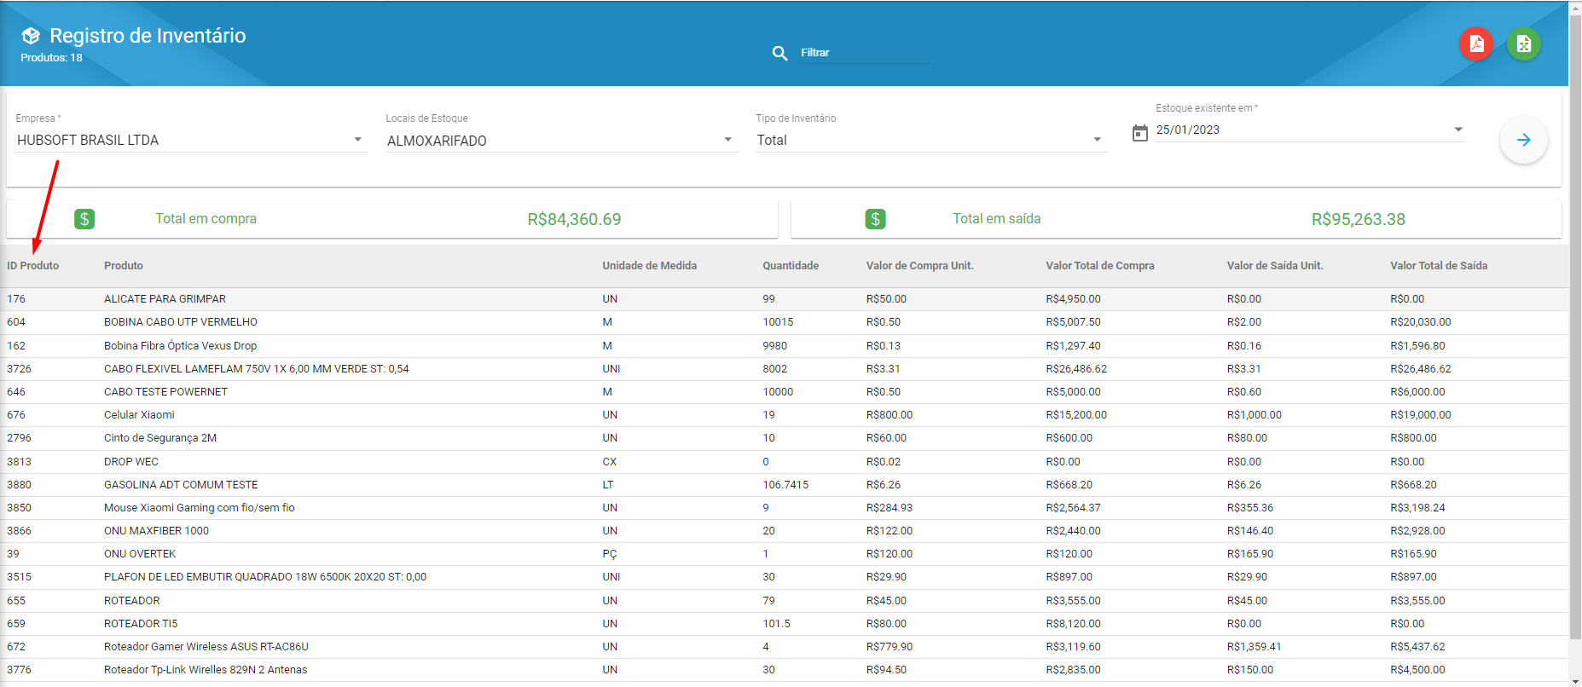Click the R$1,359.41 unit output value
The height and width of the screenshot is (687, 1582).
coord(1254,647)
